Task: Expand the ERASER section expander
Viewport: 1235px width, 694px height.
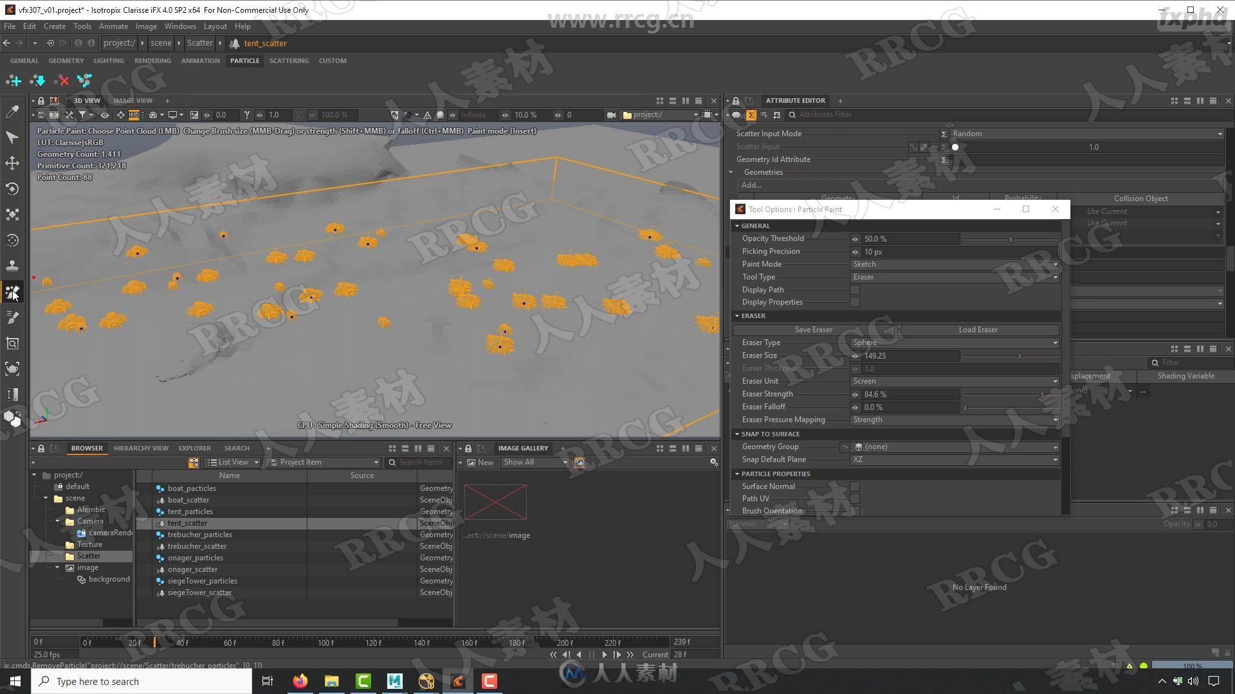Action: click(x=737, y=314)
